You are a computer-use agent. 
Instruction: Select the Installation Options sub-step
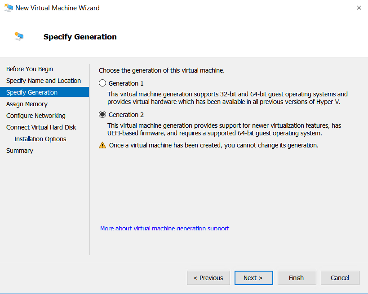coord(40,139)
